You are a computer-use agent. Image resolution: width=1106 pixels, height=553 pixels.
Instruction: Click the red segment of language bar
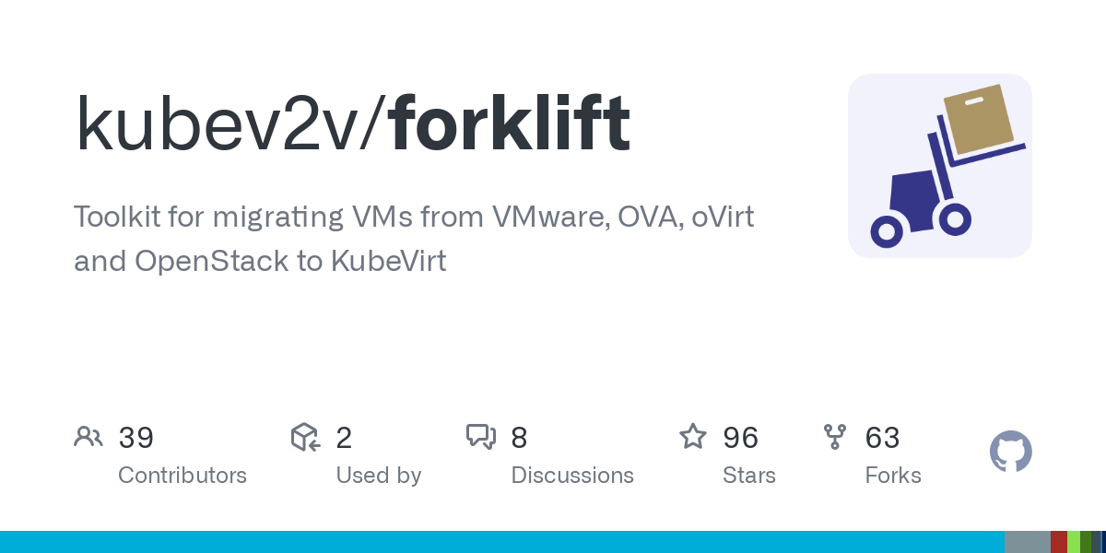(1059, 542)
